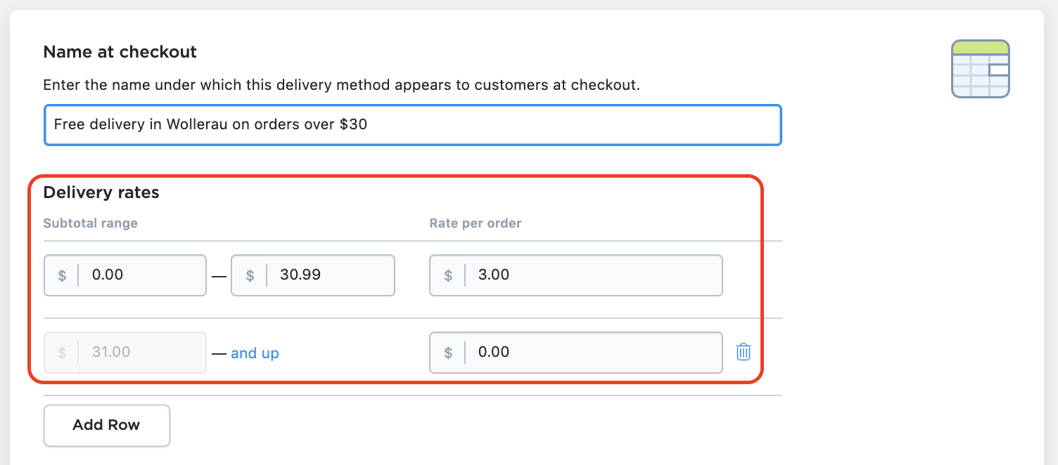Click the delivery method name description text
This screenshot has height=465, width=1058.
click(x=342, y=86)
